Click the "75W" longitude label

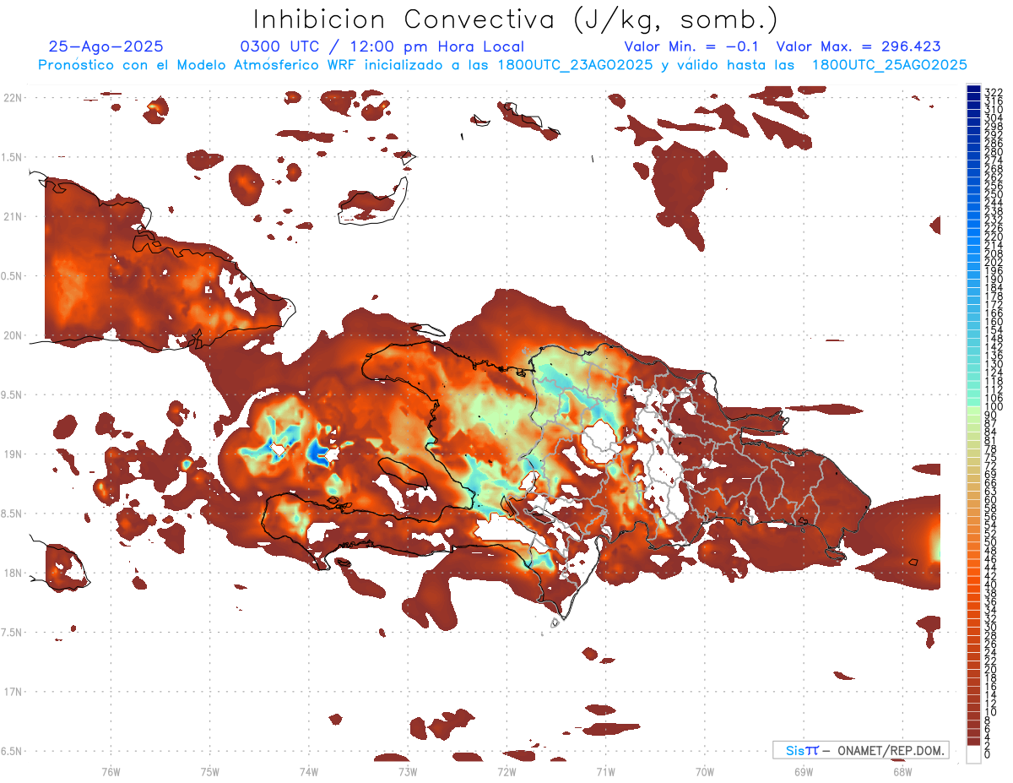209,771
